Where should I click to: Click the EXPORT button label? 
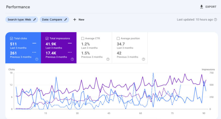(x=211, y=7)
